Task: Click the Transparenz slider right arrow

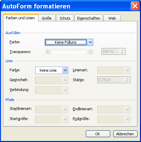Action: [x=90, y=51]
